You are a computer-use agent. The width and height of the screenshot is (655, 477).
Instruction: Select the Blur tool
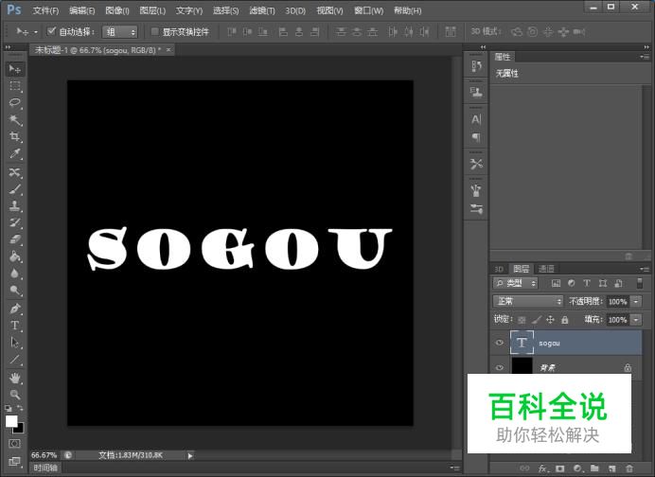click(15, 274)
